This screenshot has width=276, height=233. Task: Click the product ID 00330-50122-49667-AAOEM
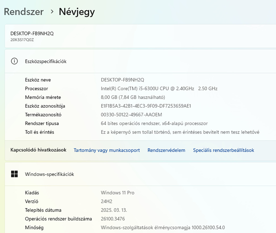[x=131, y=115]
